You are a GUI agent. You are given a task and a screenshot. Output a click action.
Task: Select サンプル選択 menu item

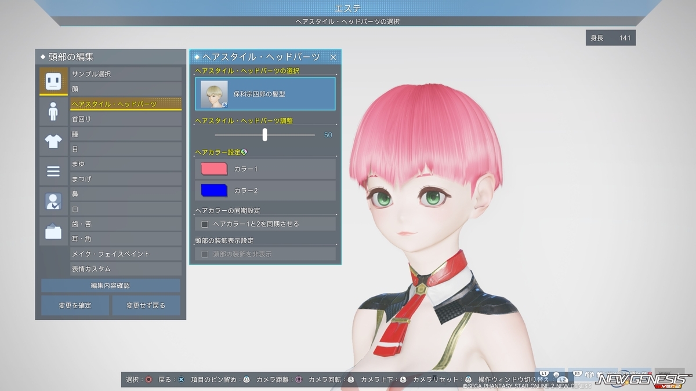click(126, 74)
